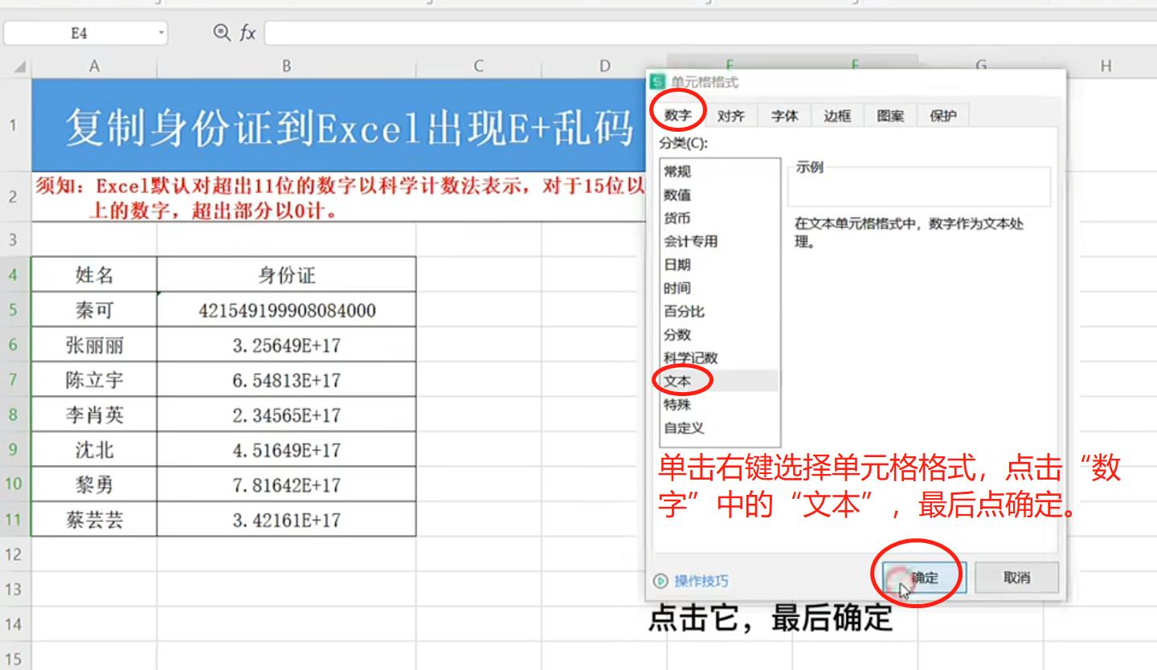This screenshot has width=1157, height=670.
Task: Click the zoom magnifier icon beside fx
Action: click(222, 32)
